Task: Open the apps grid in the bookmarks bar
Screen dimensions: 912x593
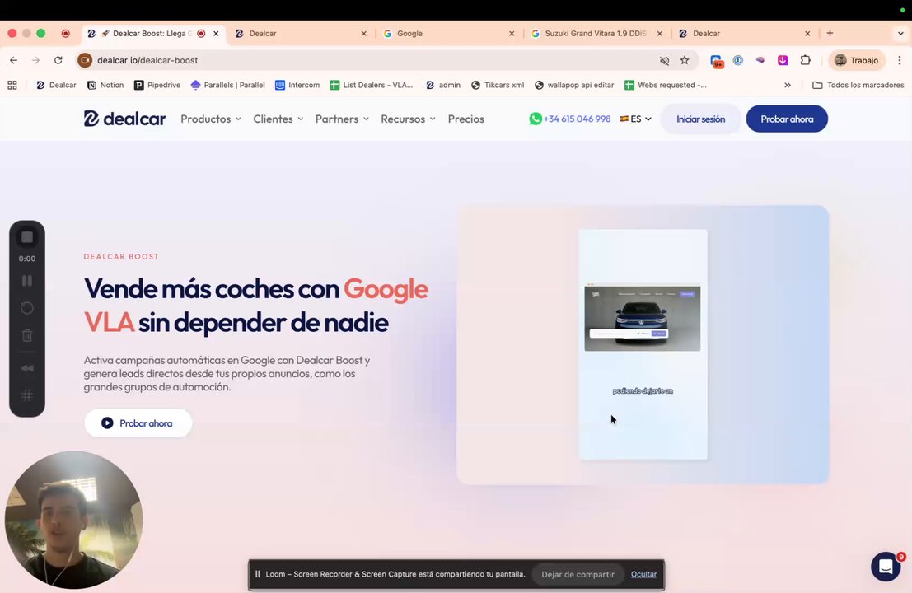Action: tap(12, 85)
